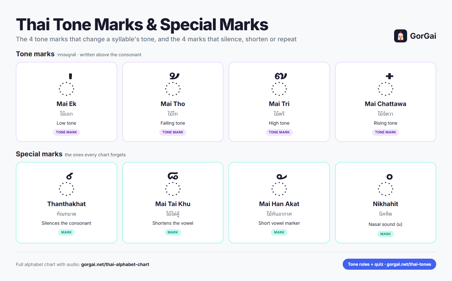Select the Mai Ek tone mark glyph

(x=70, y=76)
